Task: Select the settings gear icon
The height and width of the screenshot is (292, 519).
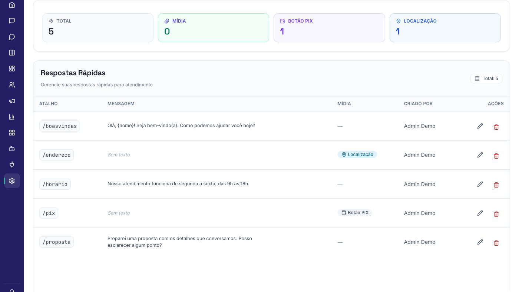Action: click(12, 181)
